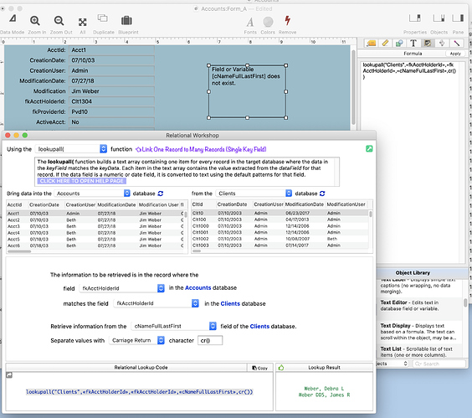Toggle the Objects panel

(439, 18)
